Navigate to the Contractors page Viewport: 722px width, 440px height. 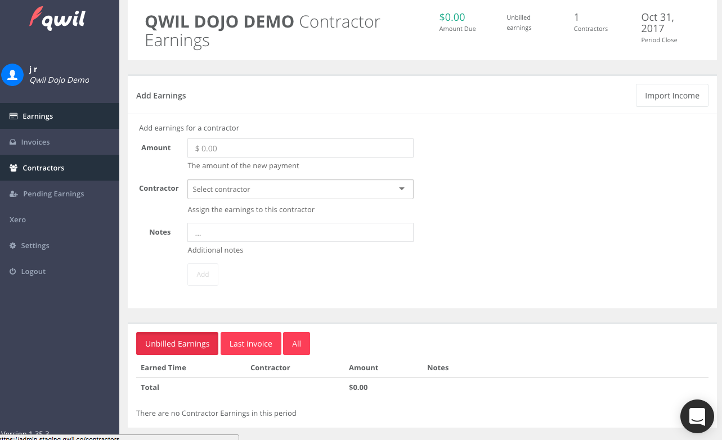click(60, 168)
